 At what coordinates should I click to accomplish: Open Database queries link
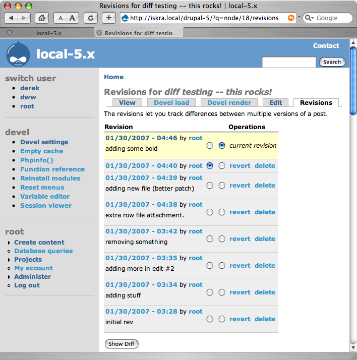pos(43,251)
